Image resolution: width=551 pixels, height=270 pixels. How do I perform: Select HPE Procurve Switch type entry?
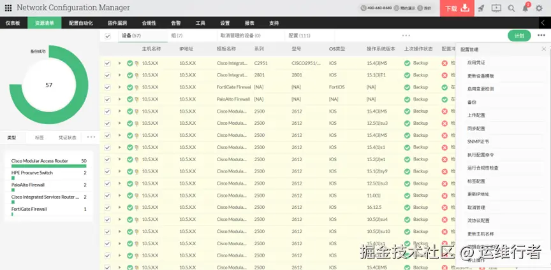[x=32, y=173]
